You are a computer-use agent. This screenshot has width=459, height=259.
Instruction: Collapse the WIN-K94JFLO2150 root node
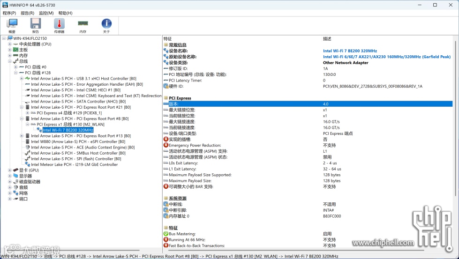(x=4, y=38)
